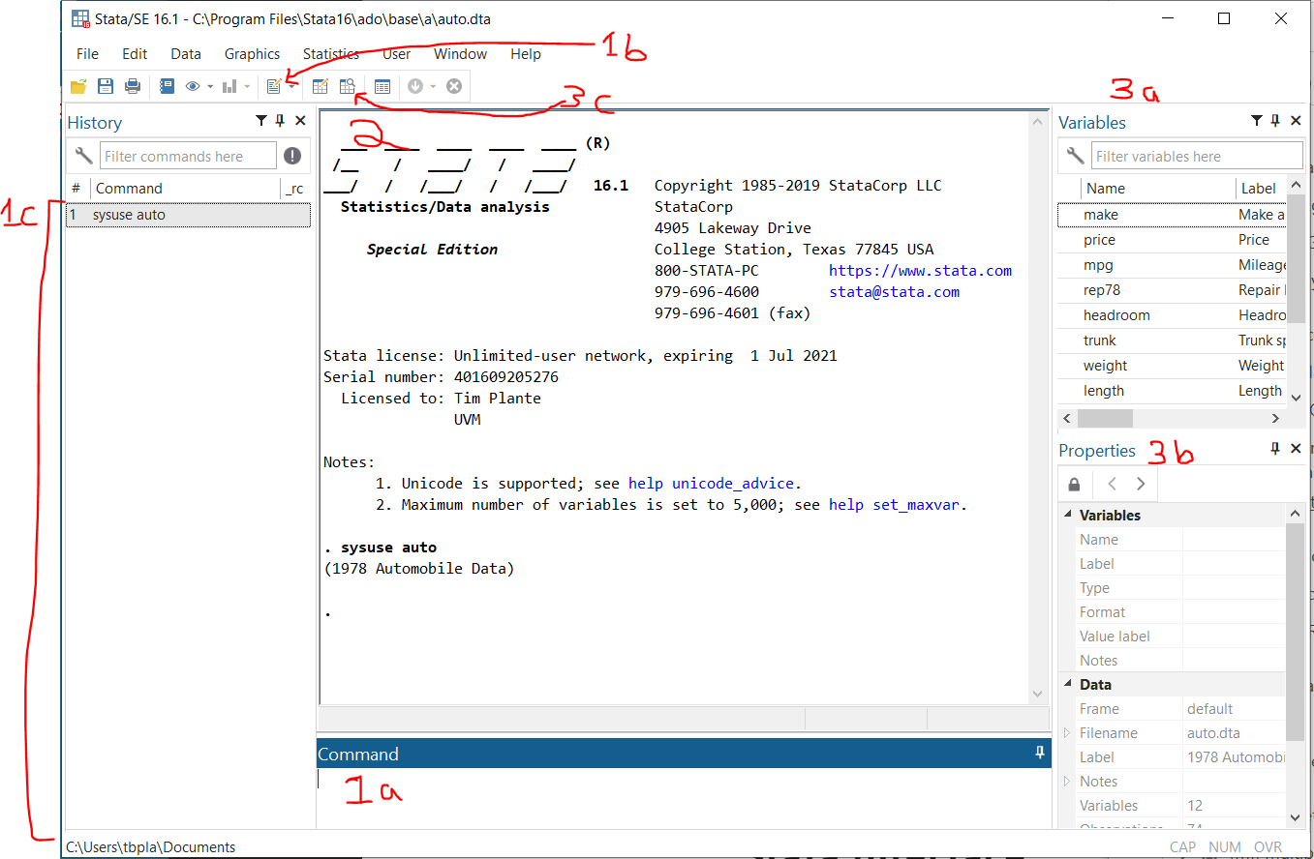Toggle pin on the History panel

click(280, 121)
